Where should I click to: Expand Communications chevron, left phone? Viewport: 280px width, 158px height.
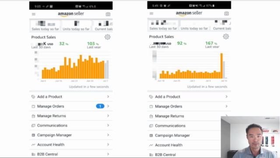[108, 126]
